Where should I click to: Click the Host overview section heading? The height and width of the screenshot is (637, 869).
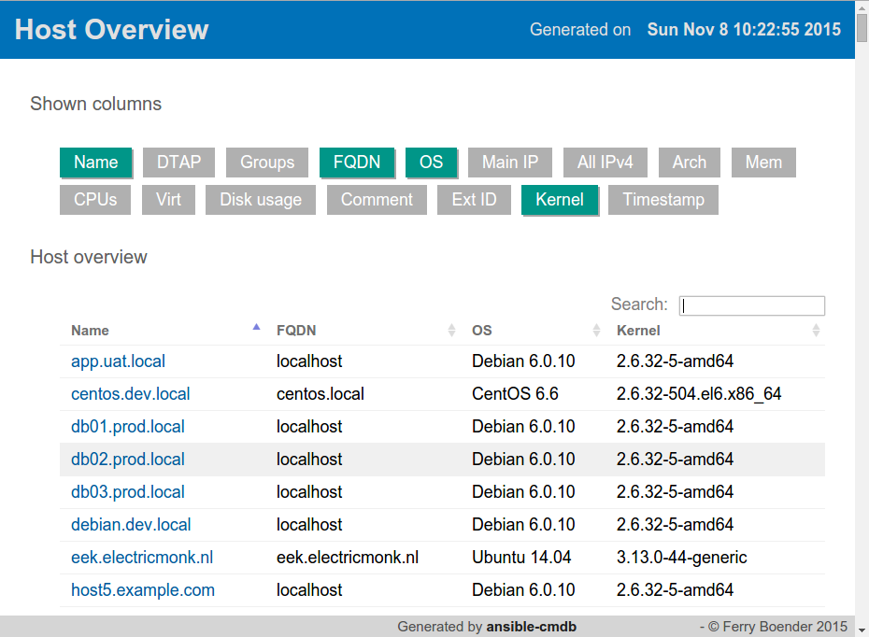pos(89,257)
